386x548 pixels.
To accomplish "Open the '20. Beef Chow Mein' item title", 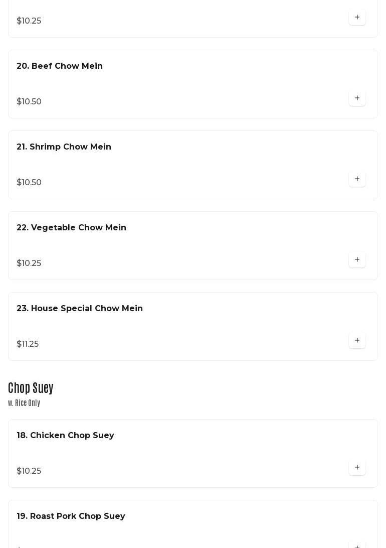I will (60, 66).
